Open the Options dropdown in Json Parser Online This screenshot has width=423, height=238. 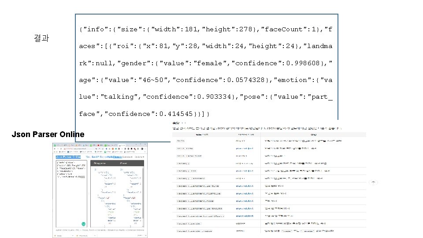coord(139,157)
